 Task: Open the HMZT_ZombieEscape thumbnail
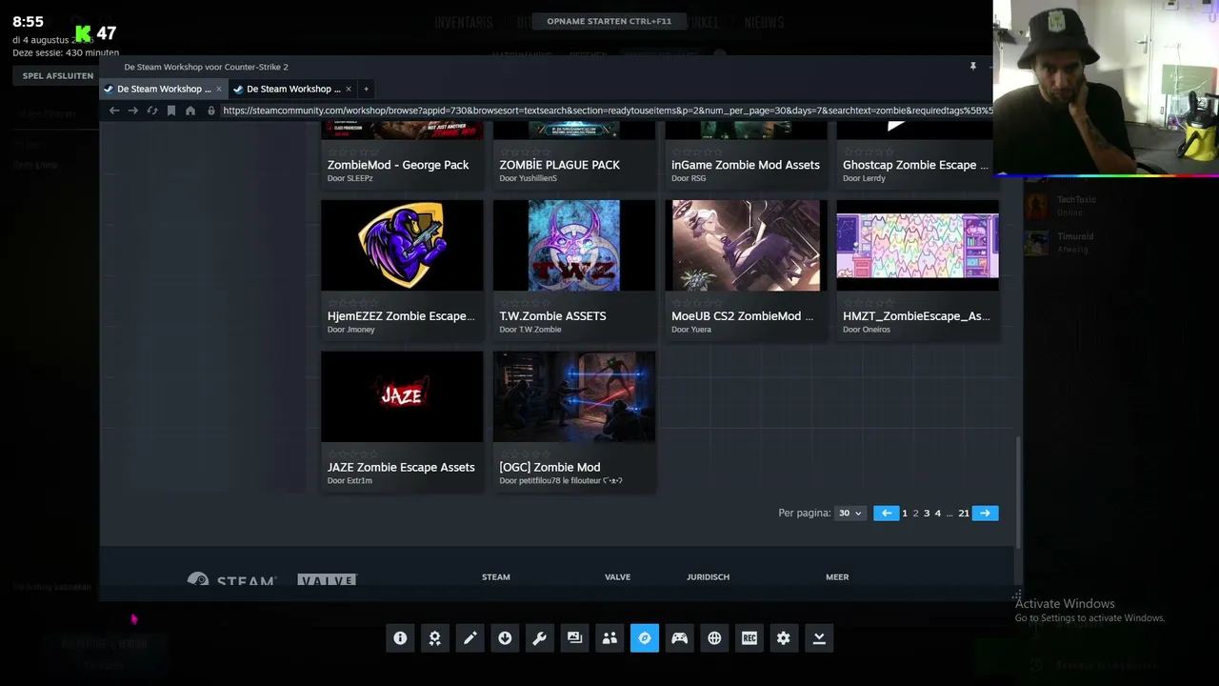coord(918,246)
